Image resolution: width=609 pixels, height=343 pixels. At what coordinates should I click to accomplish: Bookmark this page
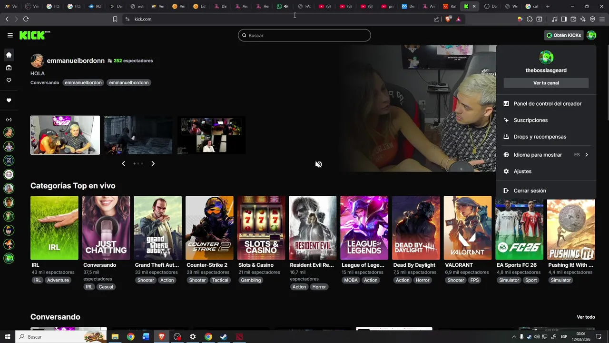click(x=115, y=19)
